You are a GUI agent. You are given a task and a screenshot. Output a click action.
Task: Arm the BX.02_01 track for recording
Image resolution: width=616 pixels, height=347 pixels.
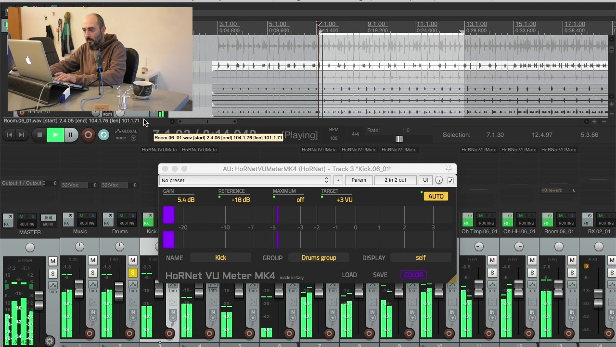[x=609, y=334]
